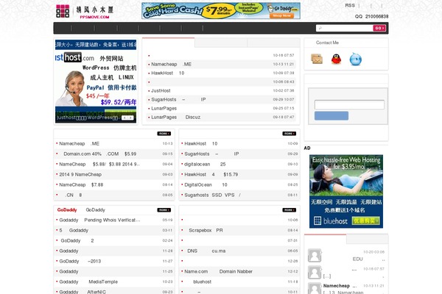Open the justhost.com slideshow ad
The width and height of the screenshot is (442, 294).
(96, 82)
